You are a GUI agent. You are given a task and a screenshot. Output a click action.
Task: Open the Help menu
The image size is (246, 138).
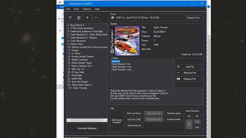point(97,9)
